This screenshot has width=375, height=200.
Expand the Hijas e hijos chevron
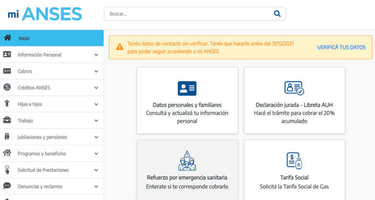96,104
